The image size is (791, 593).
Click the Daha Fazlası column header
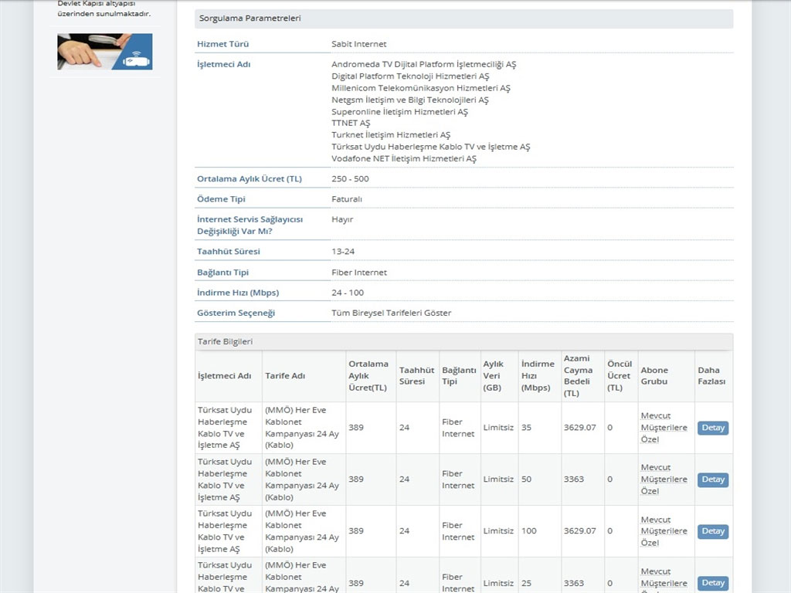coord(711,376)
